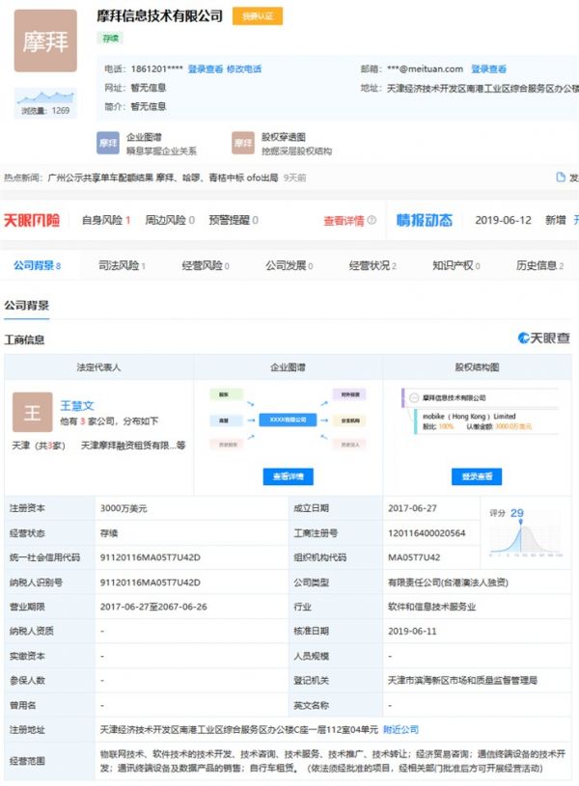
Task: Click 修改电话 link
Action: (x=243, y=69)
